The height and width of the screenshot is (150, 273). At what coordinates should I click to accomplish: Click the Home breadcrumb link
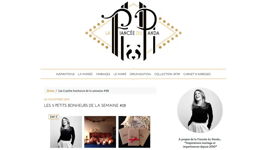click(x=50, y=91)
